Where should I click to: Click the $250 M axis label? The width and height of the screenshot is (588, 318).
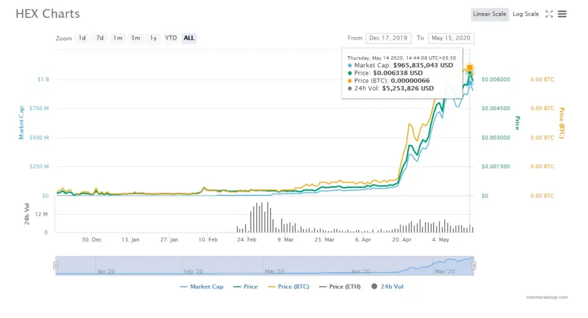[39, 166]
